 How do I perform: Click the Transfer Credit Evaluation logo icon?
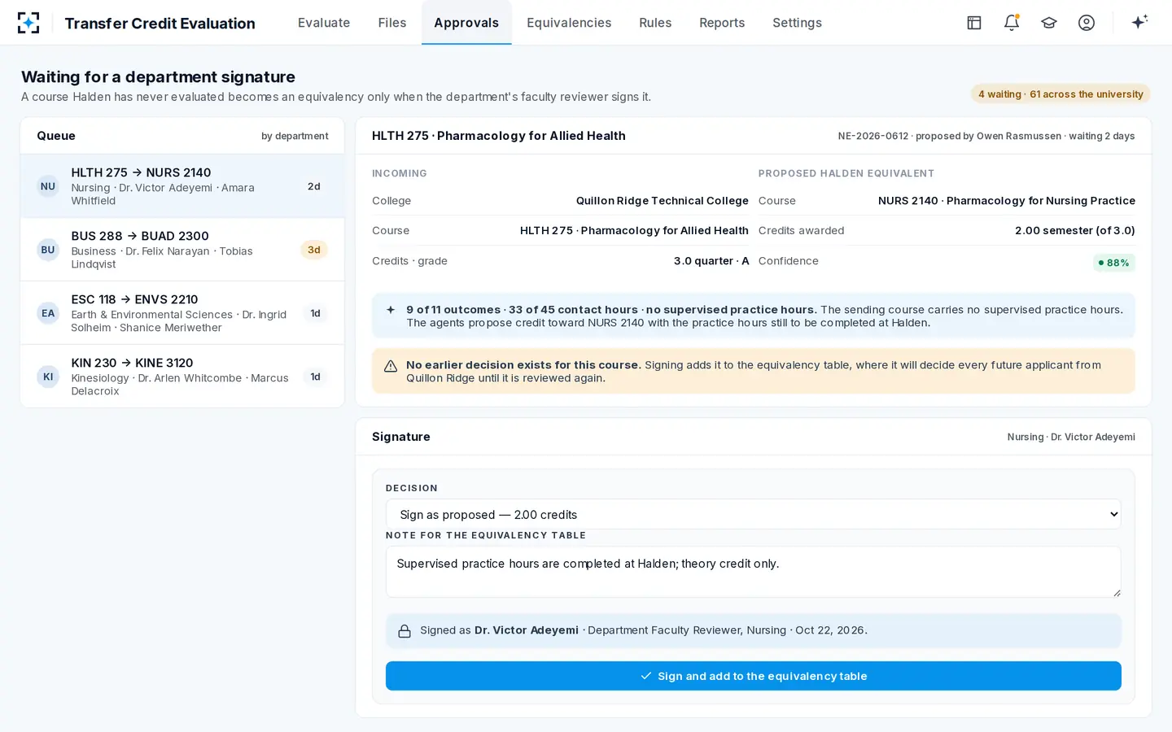click(28, 23)
